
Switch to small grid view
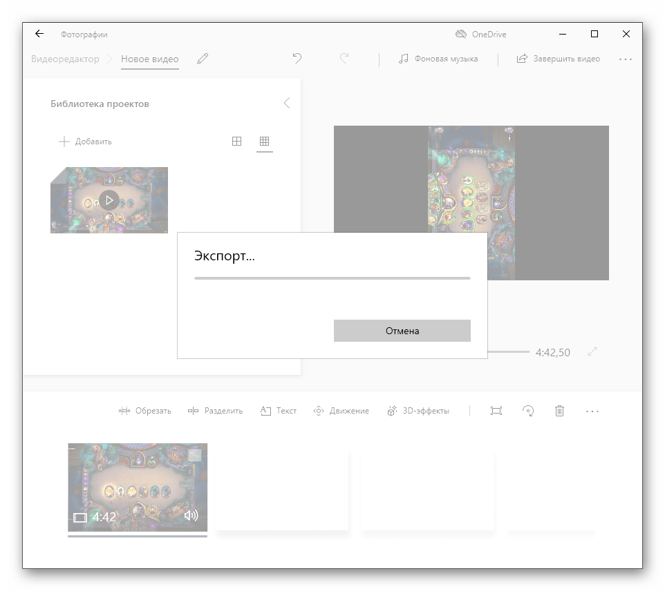[x=264, y=142]
